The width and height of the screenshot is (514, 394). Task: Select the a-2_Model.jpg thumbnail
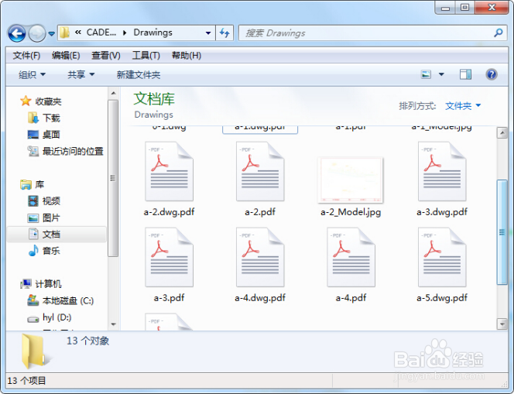[x=351, y=180]
